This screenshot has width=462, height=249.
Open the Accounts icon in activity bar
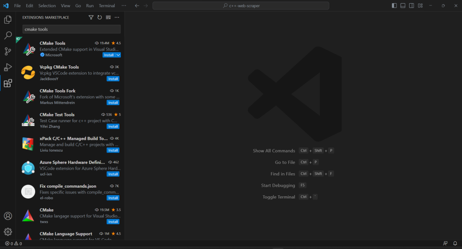point(8,216)
